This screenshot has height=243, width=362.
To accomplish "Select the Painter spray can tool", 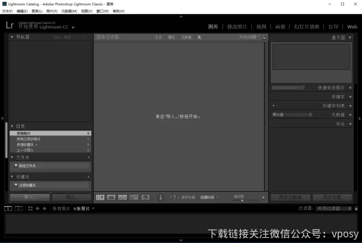I will (161, 198).
